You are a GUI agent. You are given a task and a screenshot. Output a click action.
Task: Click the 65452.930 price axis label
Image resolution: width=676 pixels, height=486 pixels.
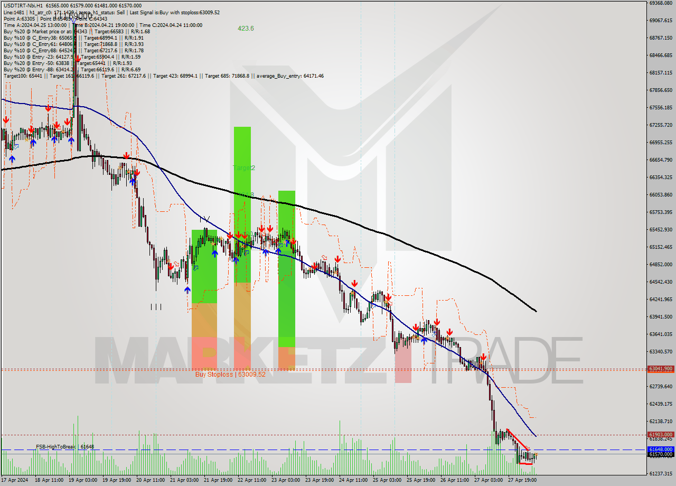(x=661, y=229)
